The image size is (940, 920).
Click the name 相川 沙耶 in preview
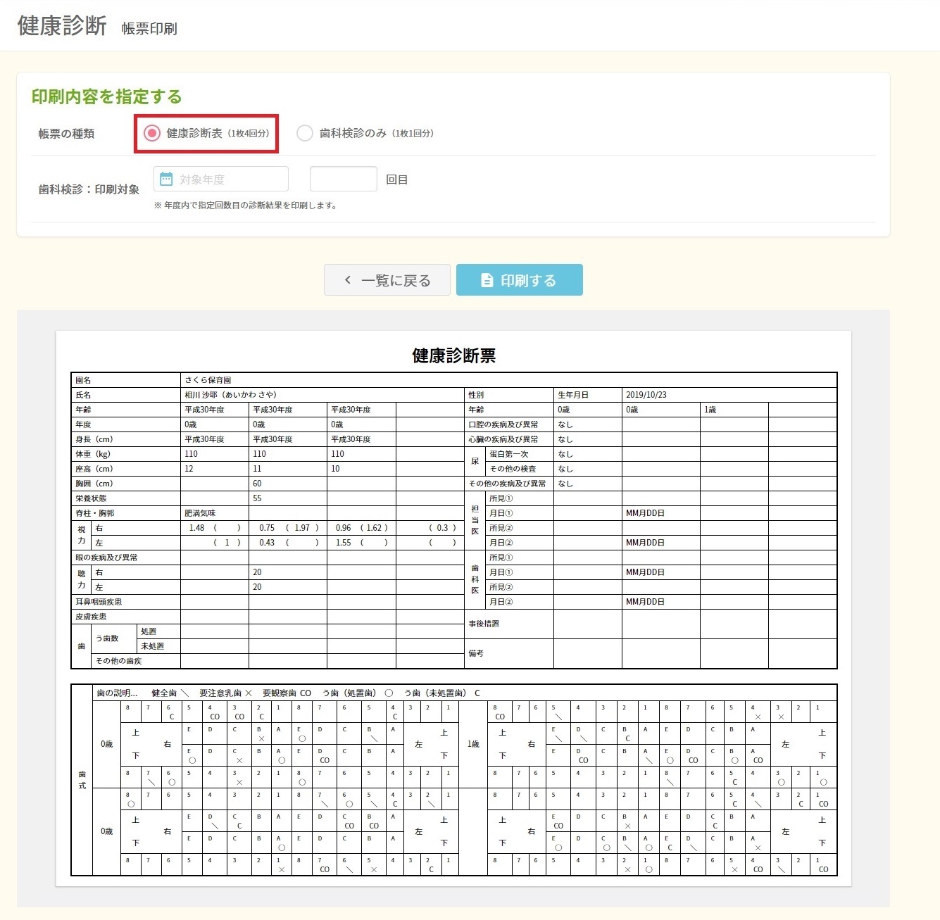(x=230, y=395)
